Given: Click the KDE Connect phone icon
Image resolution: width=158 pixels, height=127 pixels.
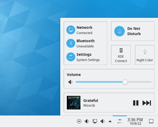Looking at the screenshot, I should 121,50.
